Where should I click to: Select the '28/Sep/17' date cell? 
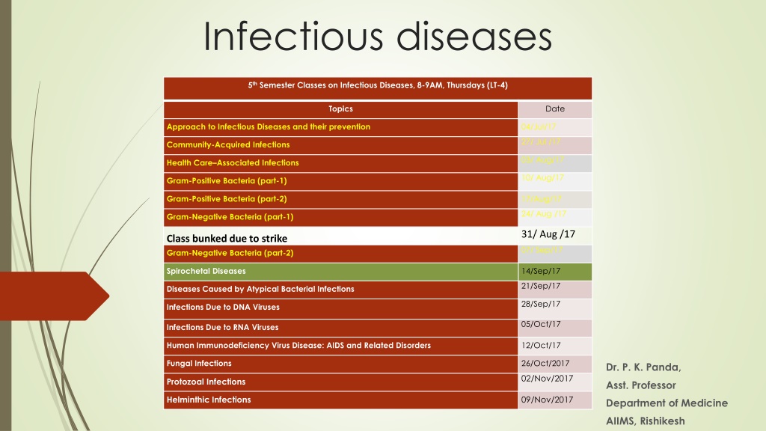pos(555,308)
